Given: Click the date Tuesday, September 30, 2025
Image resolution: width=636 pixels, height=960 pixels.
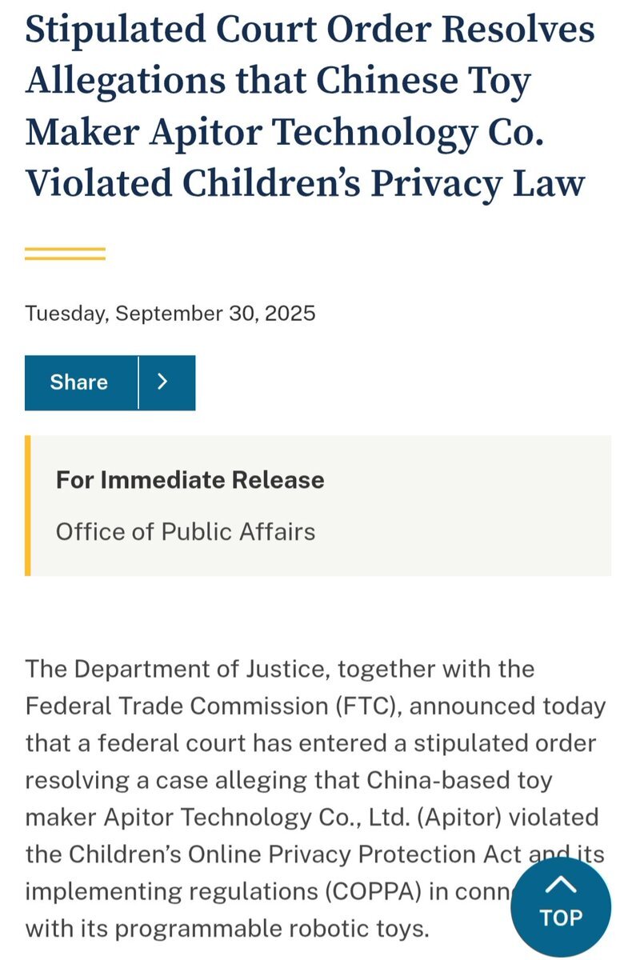Looking at the screenshot, I should click(170, 312).
